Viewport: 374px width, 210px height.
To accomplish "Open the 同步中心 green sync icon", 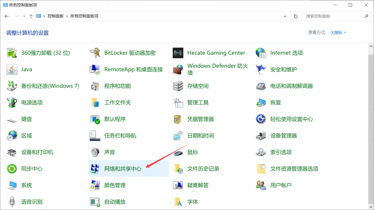I will (12, 169).
